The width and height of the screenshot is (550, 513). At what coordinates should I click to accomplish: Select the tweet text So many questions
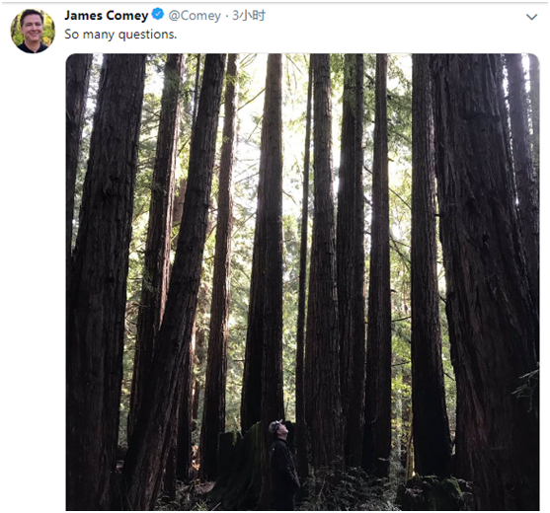pos(120,35)
